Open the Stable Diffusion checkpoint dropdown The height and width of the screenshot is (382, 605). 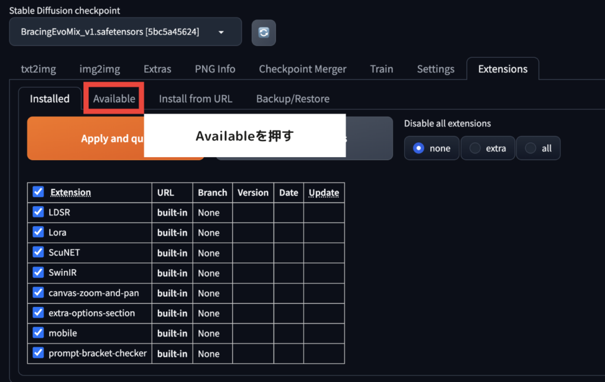click(125, 32)
